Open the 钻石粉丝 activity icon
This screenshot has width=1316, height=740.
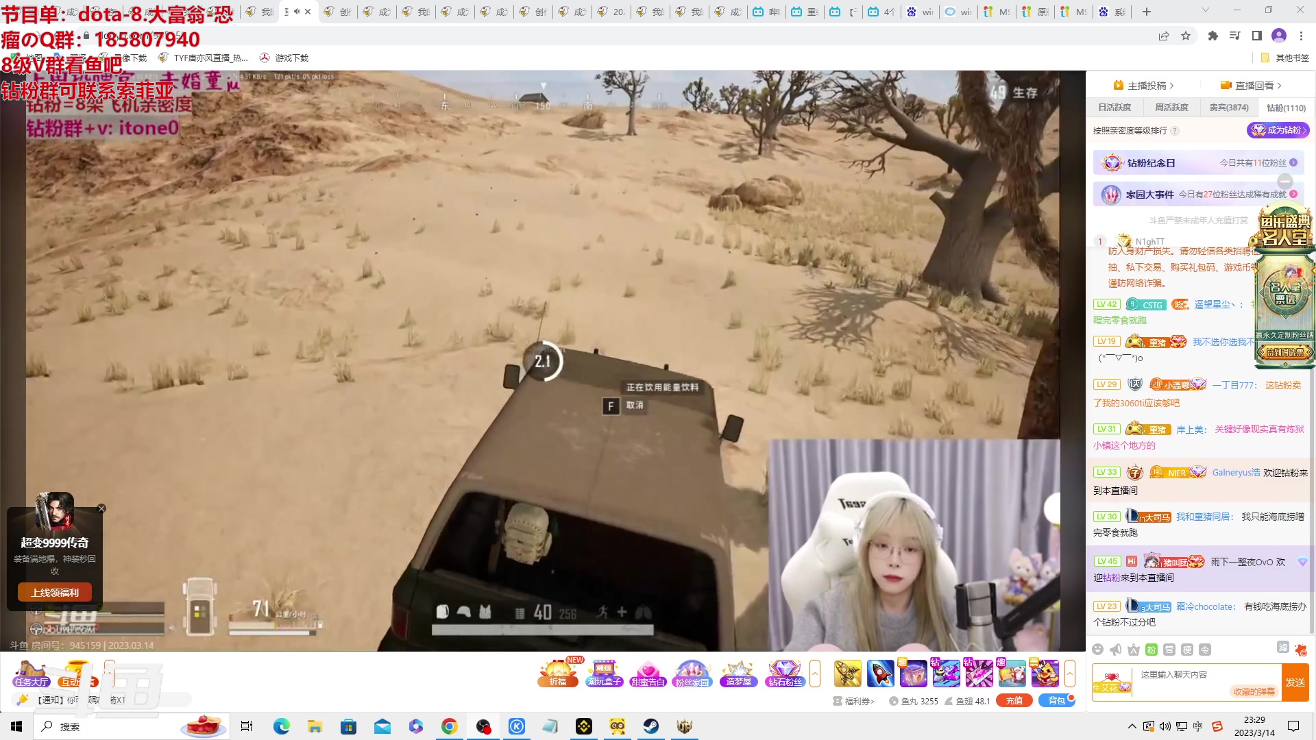(785, 673)
